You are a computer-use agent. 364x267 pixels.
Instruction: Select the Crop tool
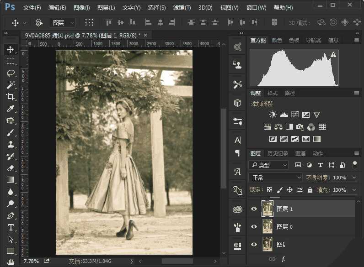(x=10, y=97)
